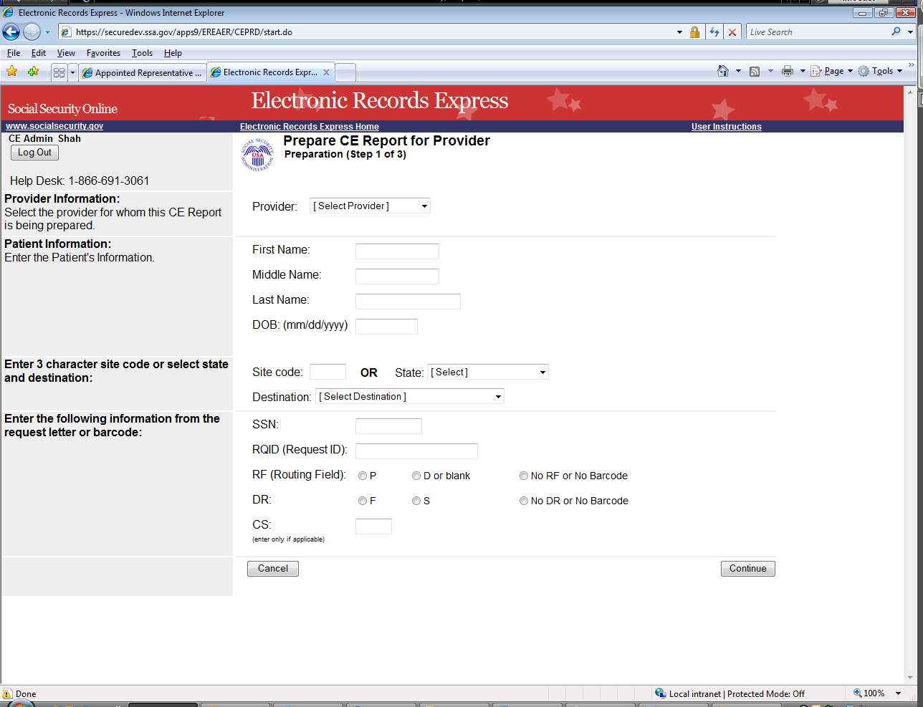Click the First Name input field
Image resolution: width=923 pixels, height=707 pixels.
pos(397,251)
